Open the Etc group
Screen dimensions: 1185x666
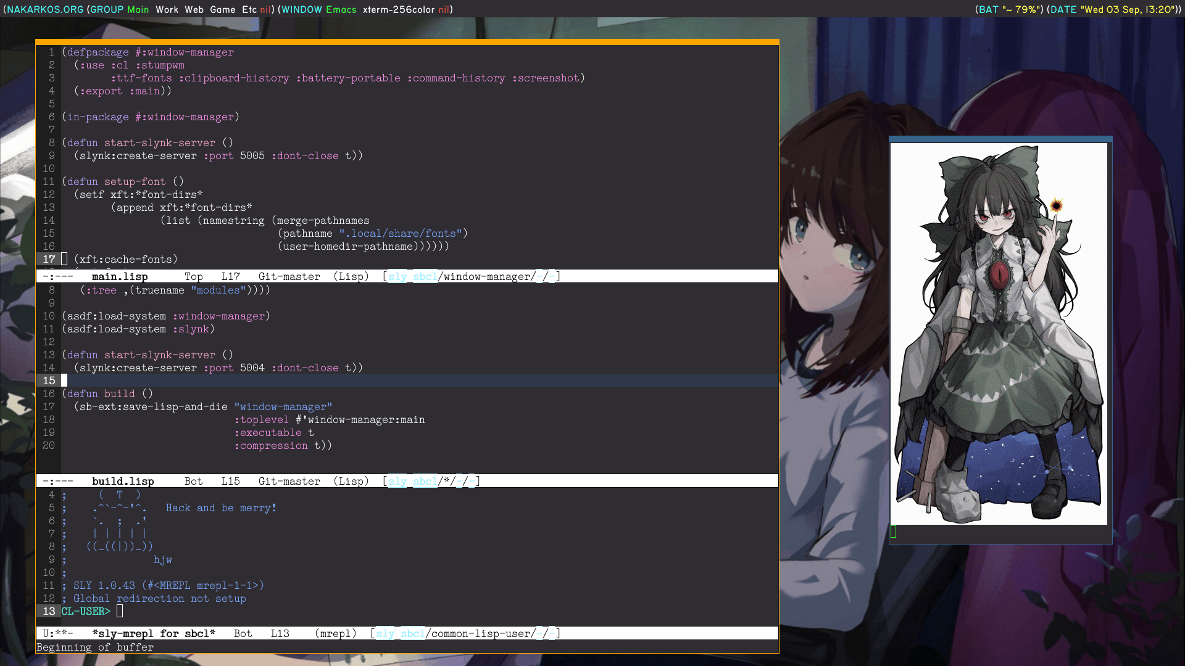click(249, 9)
